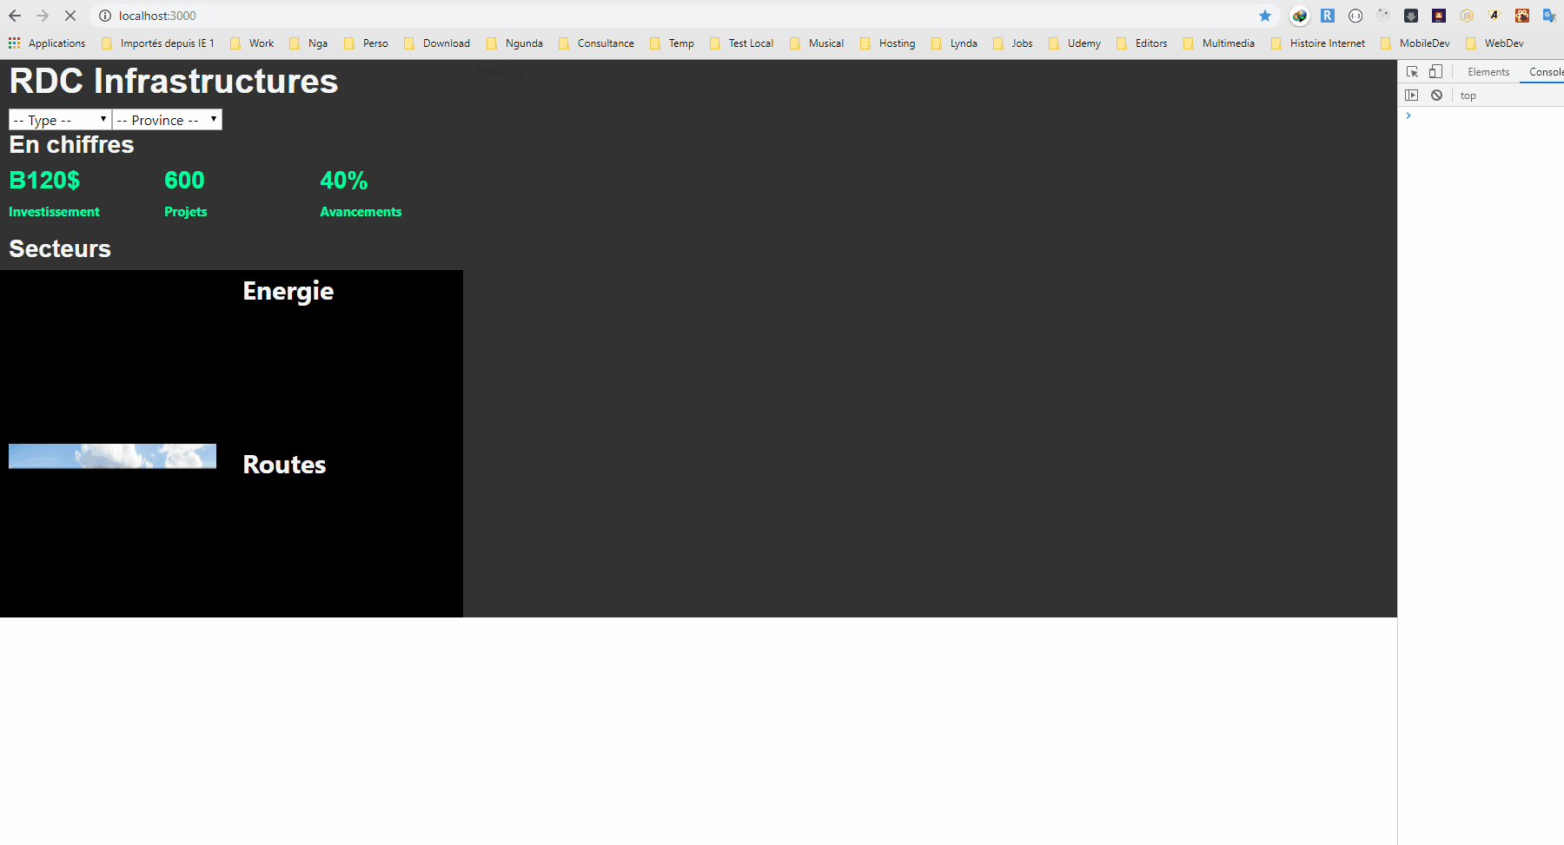Open the globe download manager extension
This screenshot has height=845, width=1564.
(x=1300, y=16)
